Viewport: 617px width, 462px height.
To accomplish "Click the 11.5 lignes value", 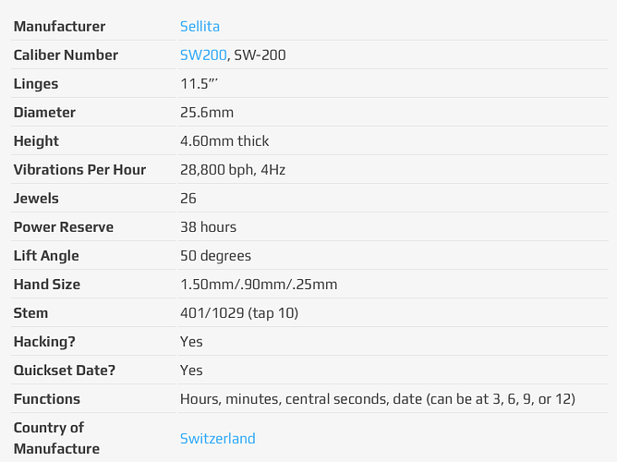I will point(200,84).
